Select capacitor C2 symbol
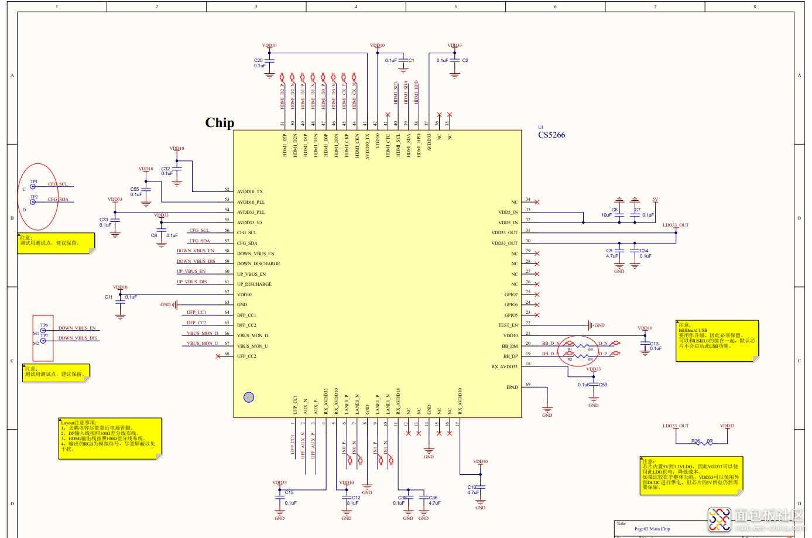The image size is (812, 538). tap(455, 60)
